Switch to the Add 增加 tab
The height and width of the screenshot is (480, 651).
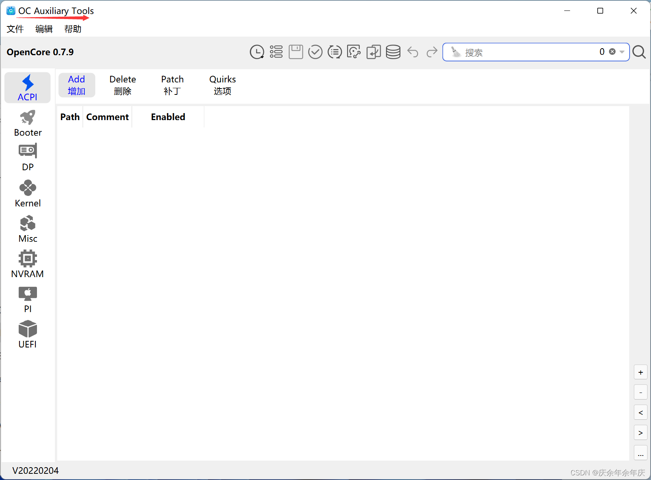77,85
